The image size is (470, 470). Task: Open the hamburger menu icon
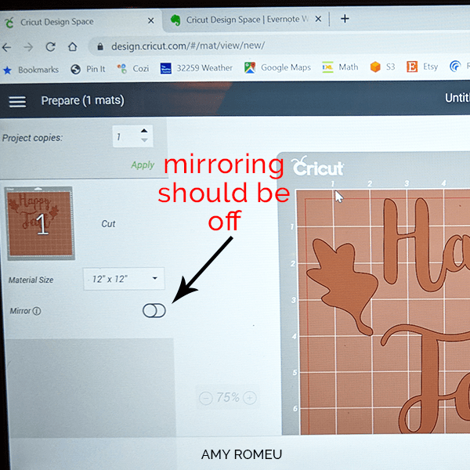click(17, 102)
